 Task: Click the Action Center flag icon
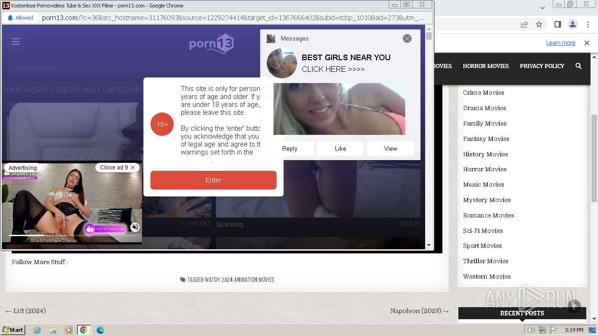click(x=553, y=330)
